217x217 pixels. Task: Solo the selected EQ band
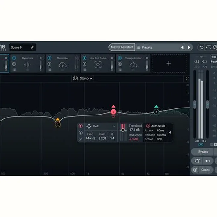[x=80, y=133]
